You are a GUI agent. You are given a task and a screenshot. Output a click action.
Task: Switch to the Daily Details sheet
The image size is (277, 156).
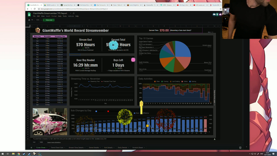[122, 147]
